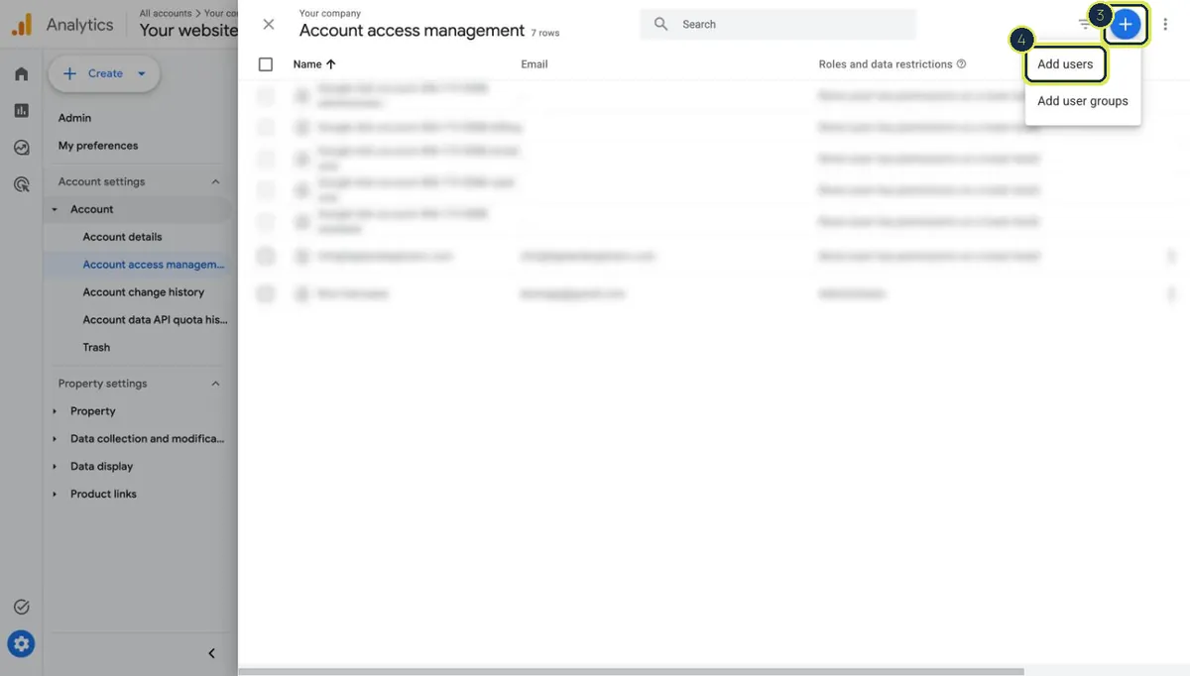
Task: Click the Email column header
Action: point(535,64)
